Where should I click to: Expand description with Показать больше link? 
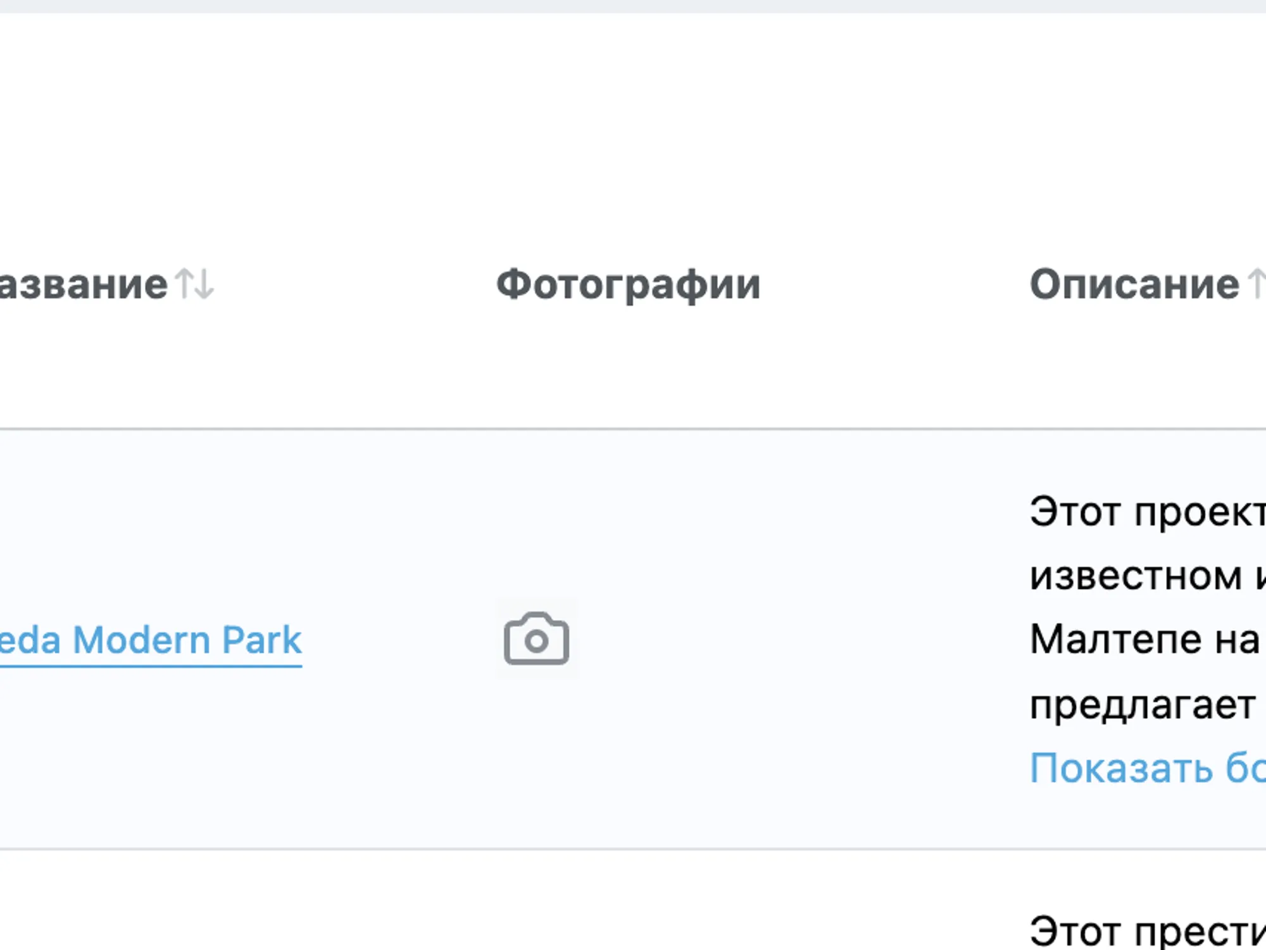point(1148,768)
